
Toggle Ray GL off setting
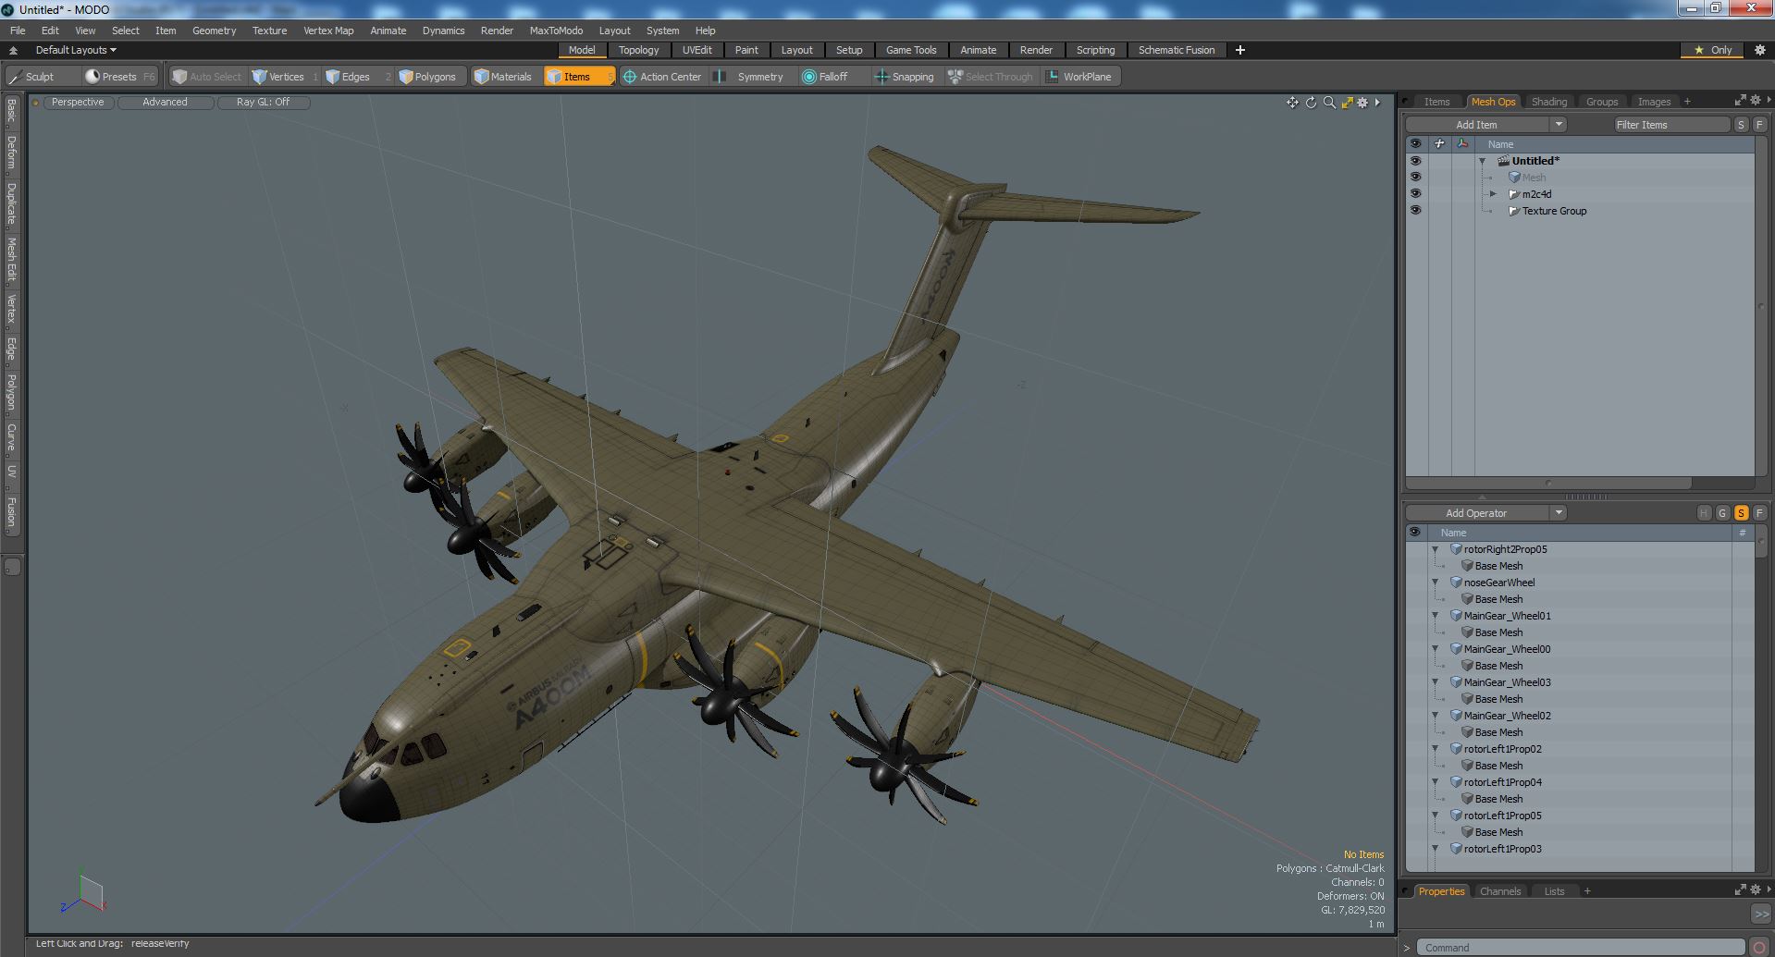[x=263, y=103]
